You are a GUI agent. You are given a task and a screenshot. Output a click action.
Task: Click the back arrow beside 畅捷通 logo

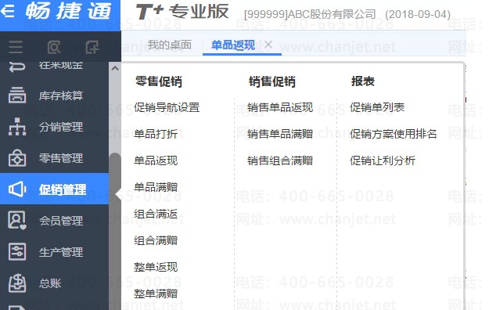[7, 11]
